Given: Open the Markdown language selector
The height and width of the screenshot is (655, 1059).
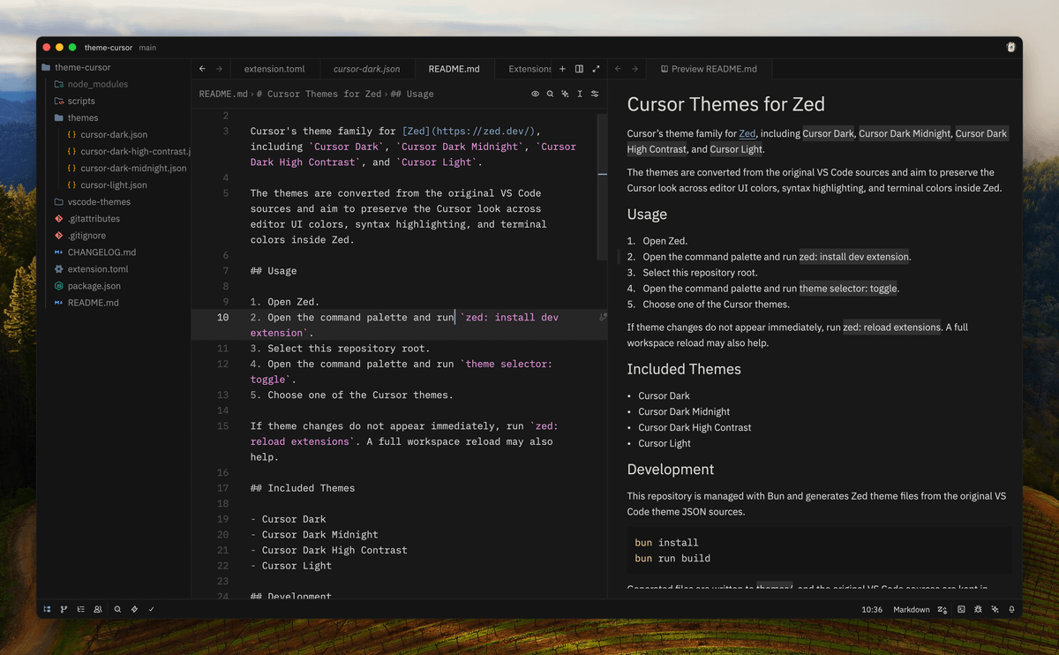Looking at the screenshot, I should (x=911, y=609).
